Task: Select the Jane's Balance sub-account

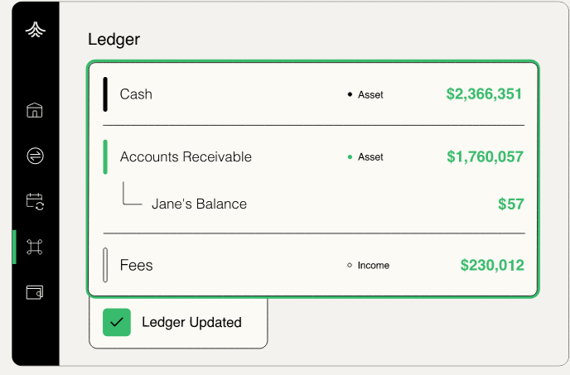Action: tap(199, 204)
